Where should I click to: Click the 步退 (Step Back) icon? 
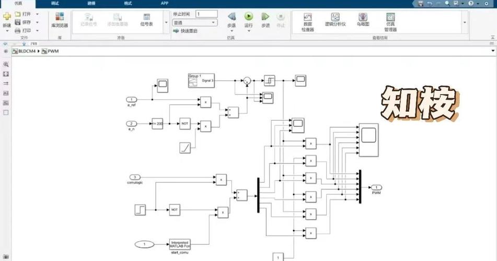[232, 17]
